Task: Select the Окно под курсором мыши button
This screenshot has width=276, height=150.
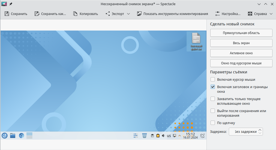Action: click(x=241, y=63)
